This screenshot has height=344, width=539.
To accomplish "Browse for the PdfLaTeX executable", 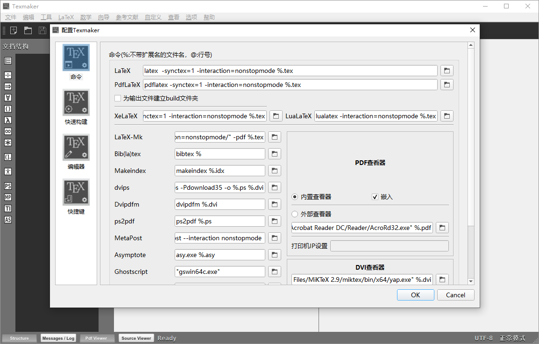I will (447, 85).
